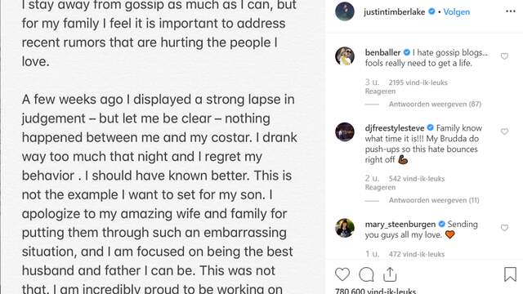The height and width of the screenshot is (294, 523).
Task: Follow justintimberlake via Volgen link
Action: click(456, 12)
